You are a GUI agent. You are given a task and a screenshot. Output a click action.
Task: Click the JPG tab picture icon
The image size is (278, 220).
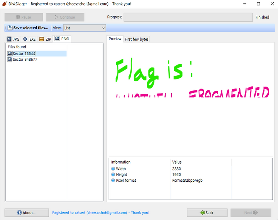pos(9,39)
